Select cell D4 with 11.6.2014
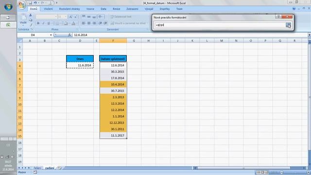The width and height of the screenshot is (311, 175). [80, 65]
